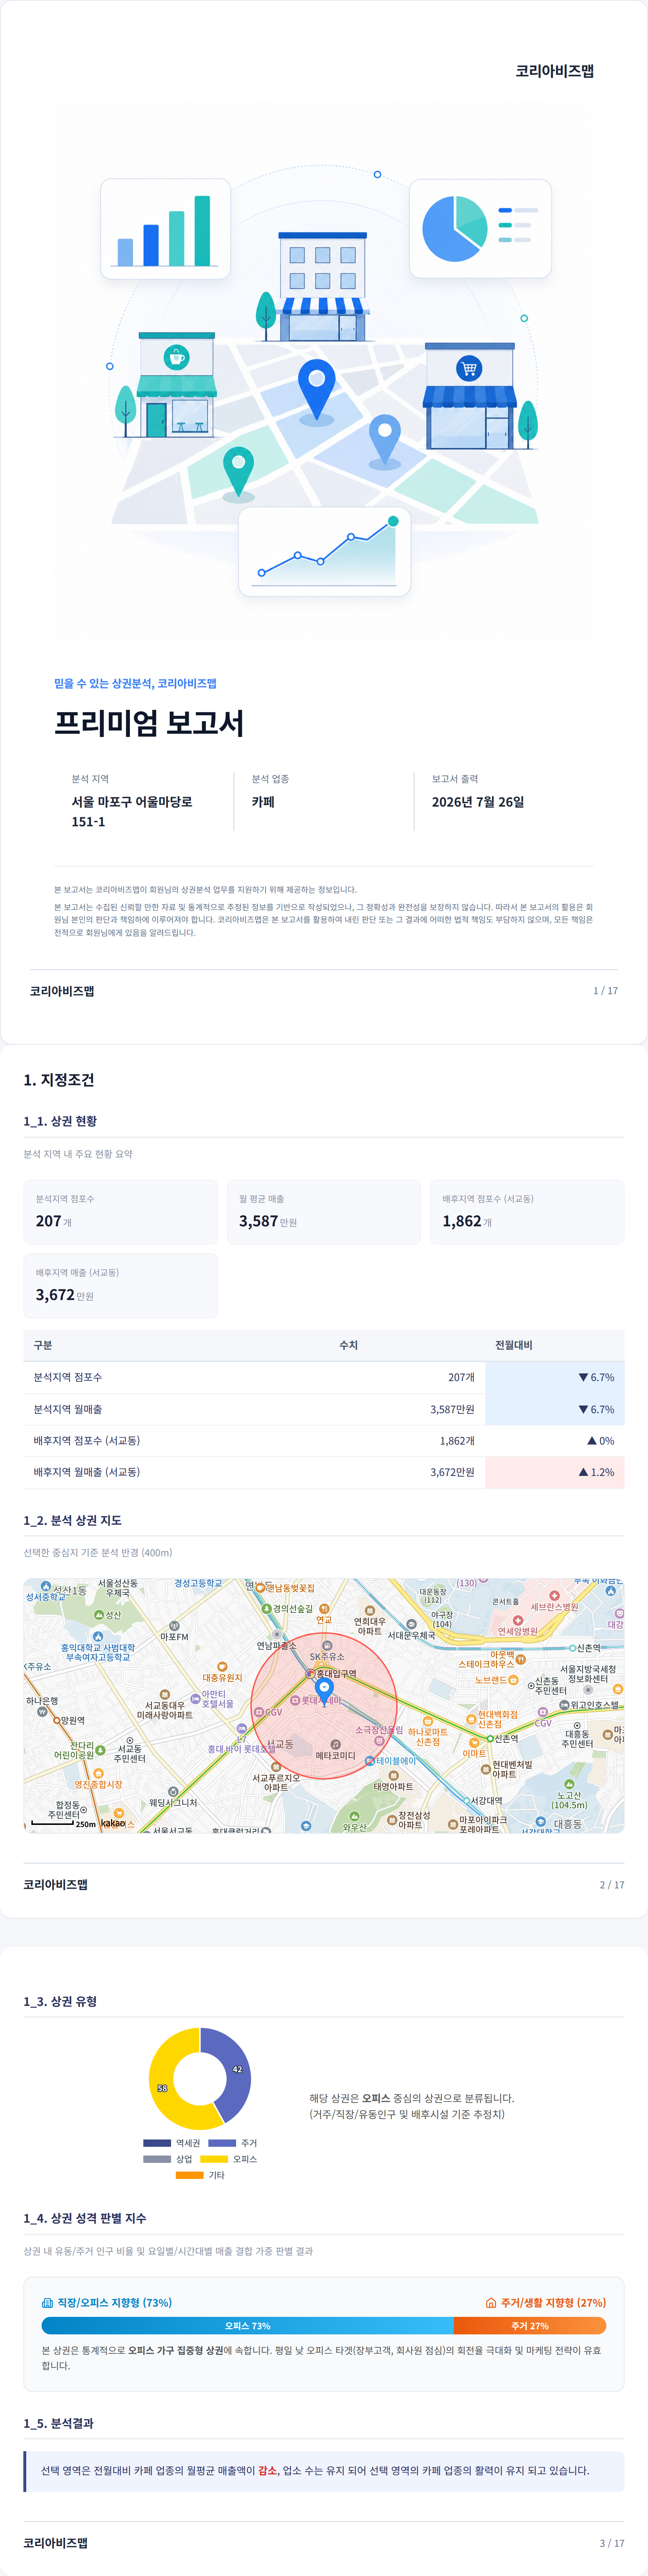Click the 오피스 legend color swatch

(214, 2159)
